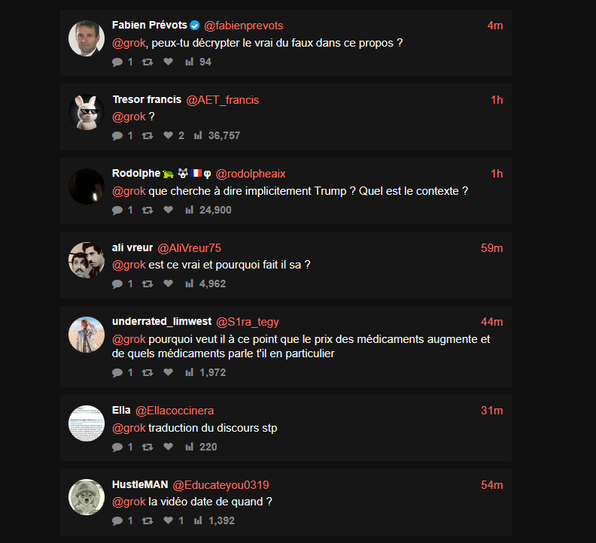Open the 44m timestamp link
The width and height of the screenshot is (596, 543).
[492, 322]
